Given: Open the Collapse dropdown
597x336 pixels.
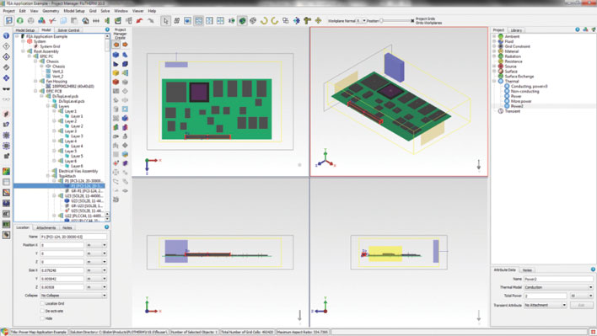Looking at the screenshot, I should 73,296.
